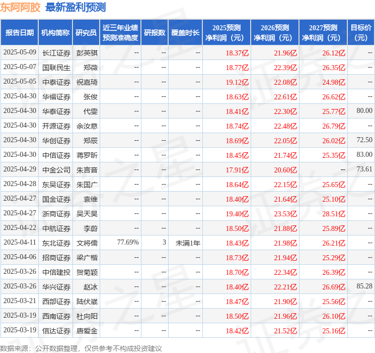Click the 2025-03-21 report date

click(x=20, y=301)
